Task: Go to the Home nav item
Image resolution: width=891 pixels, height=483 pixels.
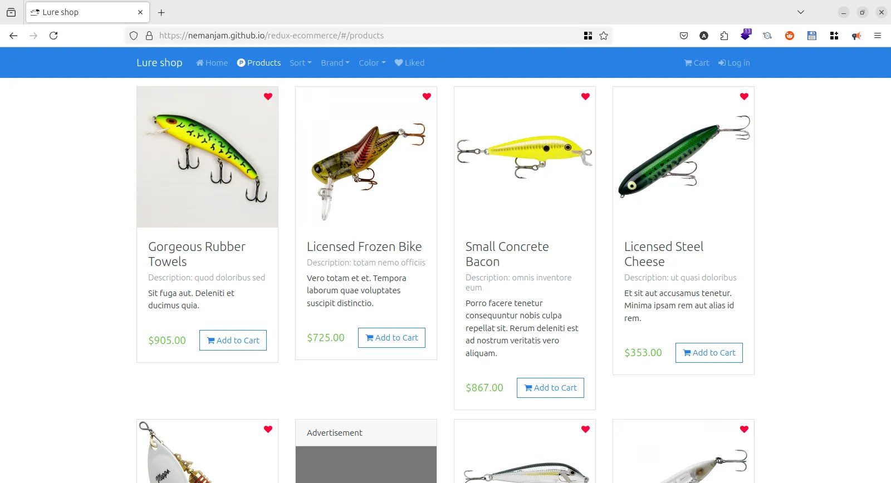Action: 212,63
